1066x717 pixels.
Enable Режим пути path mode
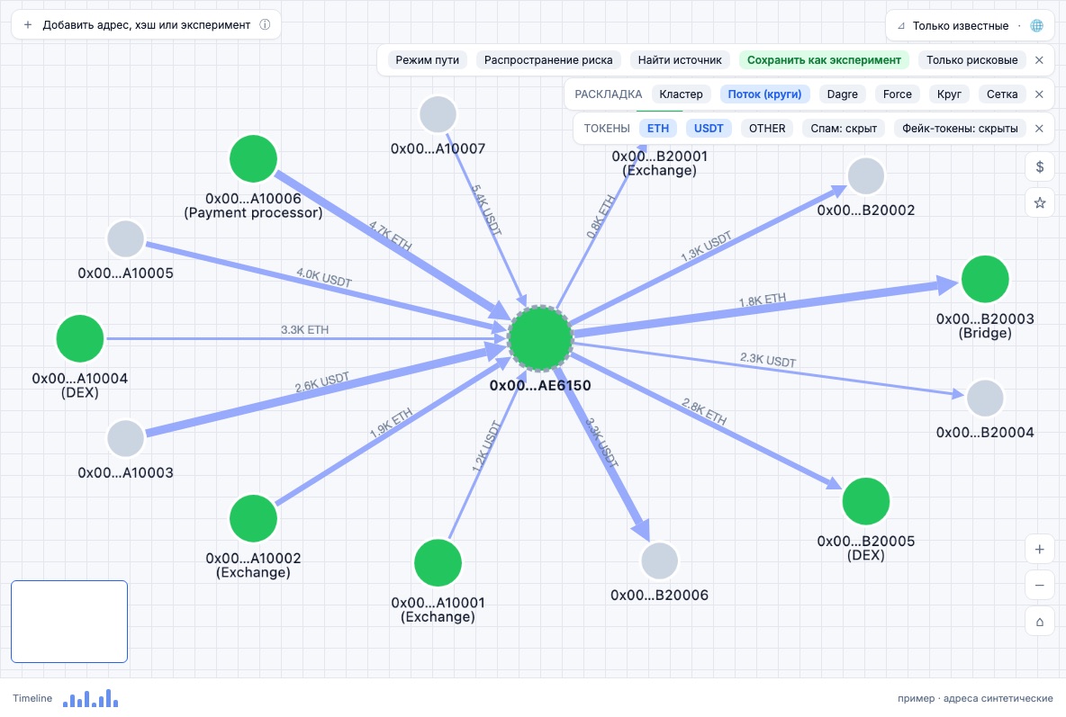427,59
